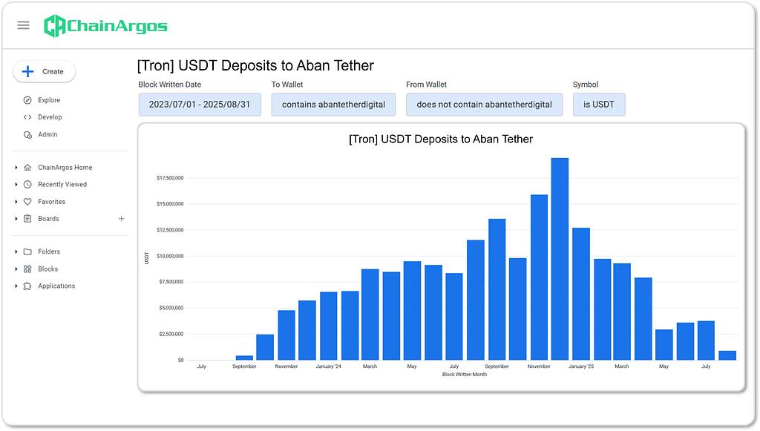Edit the To Wallet filter value
The image size is (760, 431).
pyautogui.click(x=333, y=105)
